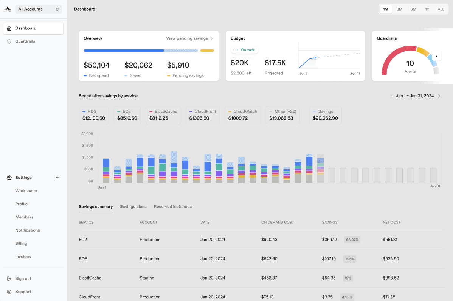This screenshot has width=453, height=301.
Task: Click the $17.5K projected value
Action: click(x=275, y=63)
